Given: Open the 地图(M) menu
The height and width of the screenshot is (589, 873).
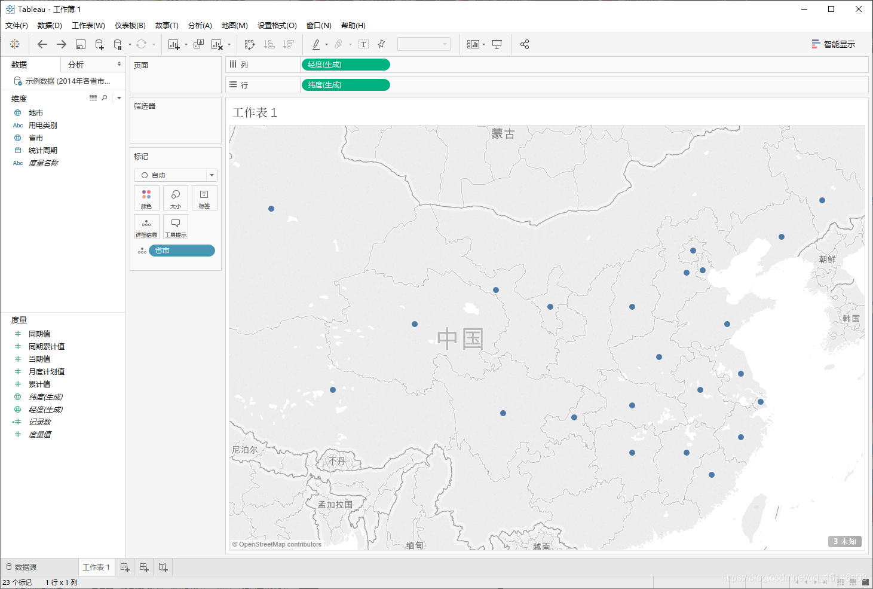Looking at the screenshot, I should [235, 26].
